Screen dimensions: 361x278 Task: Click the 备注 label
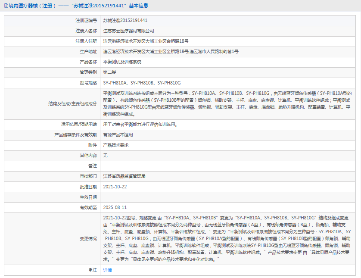tap(93, 166)
